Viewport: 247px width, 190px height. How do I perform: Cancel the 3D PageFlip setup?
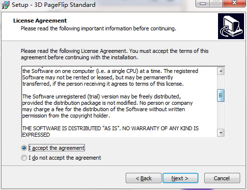pos(222,178)
